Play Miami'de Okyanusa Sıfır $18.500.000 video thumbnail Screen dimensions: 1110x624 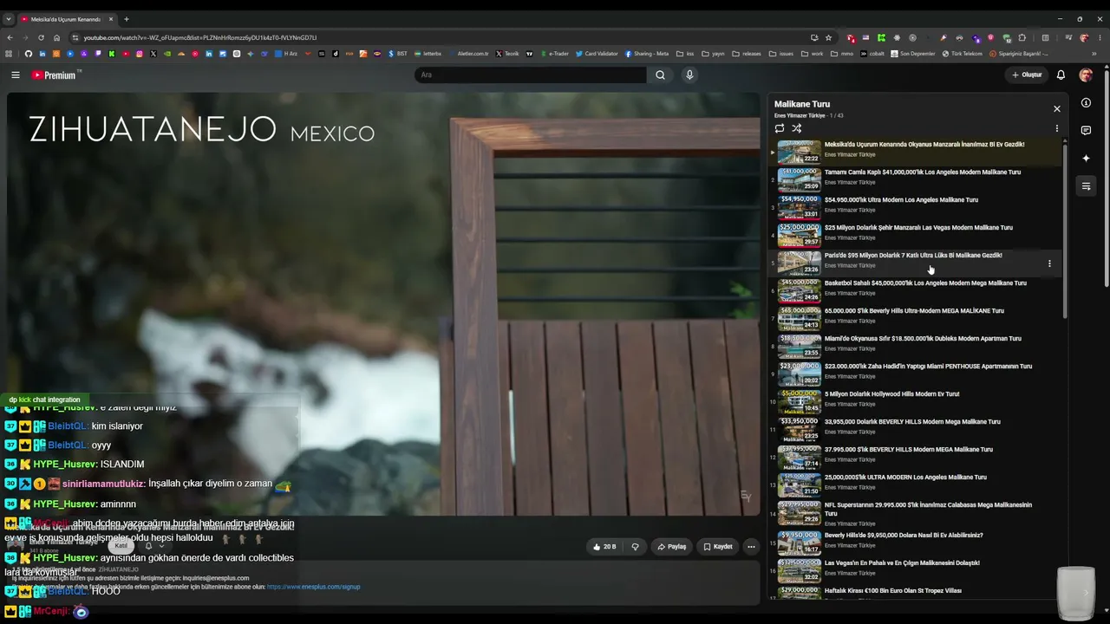point(799,346)
